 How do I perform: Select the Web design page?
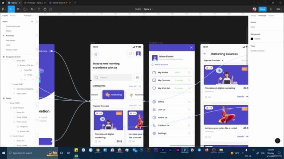pyautogui.click(x=11, y=40)
